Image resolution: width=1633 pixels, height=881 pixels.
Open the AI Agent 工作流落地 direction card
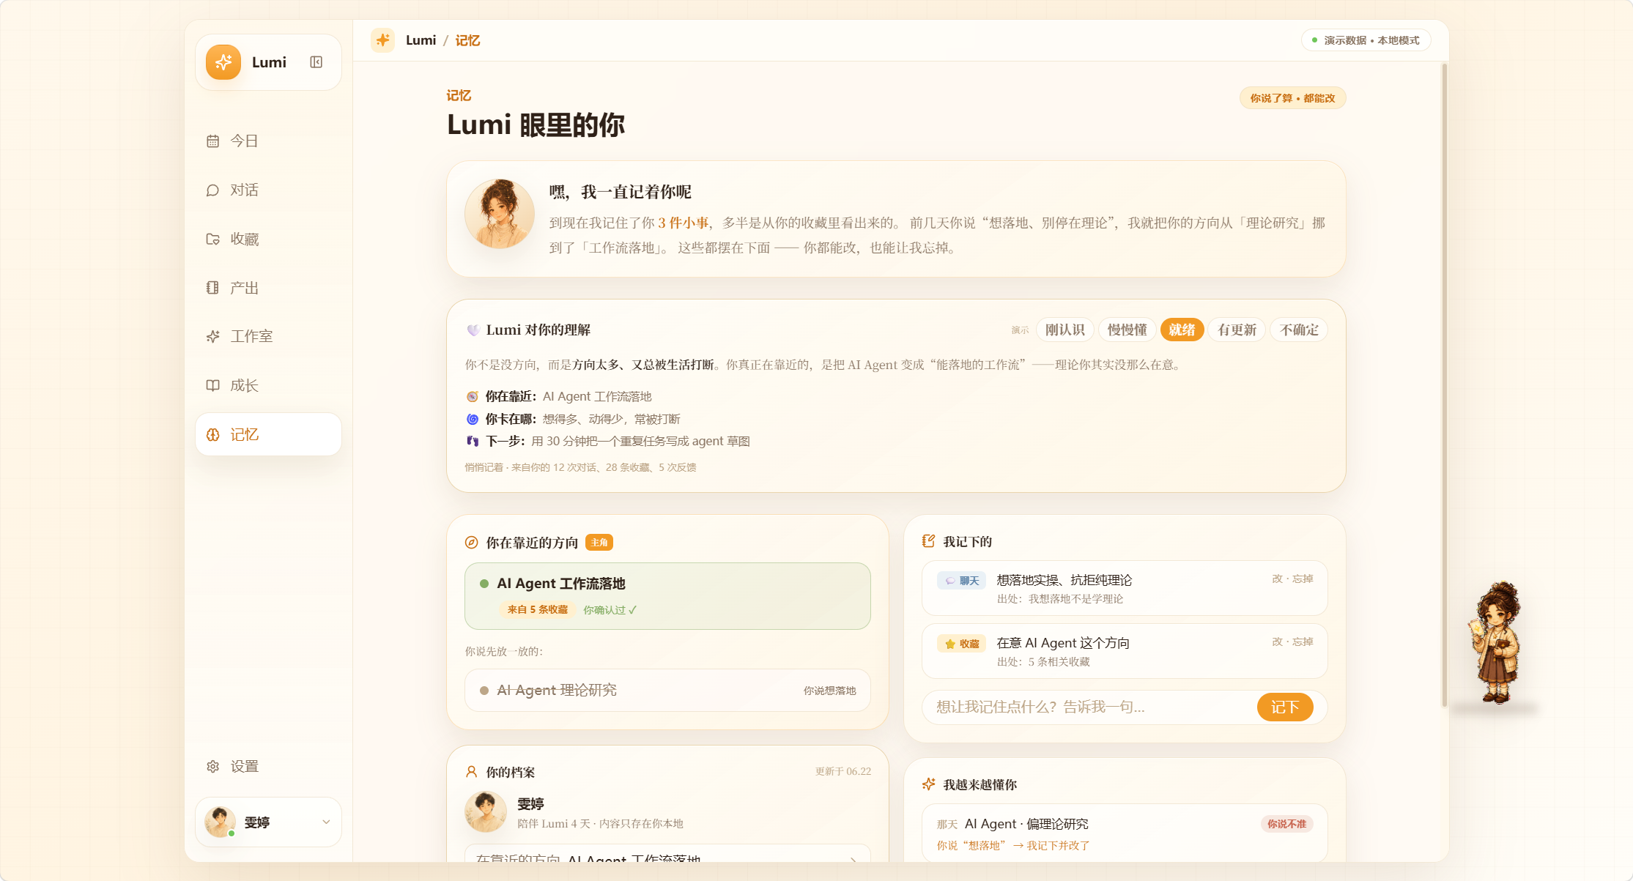point(667,596)
